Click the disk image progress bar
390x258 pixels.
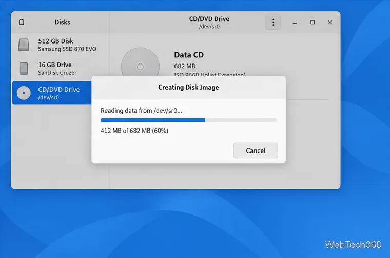click(x=188, y=120)
